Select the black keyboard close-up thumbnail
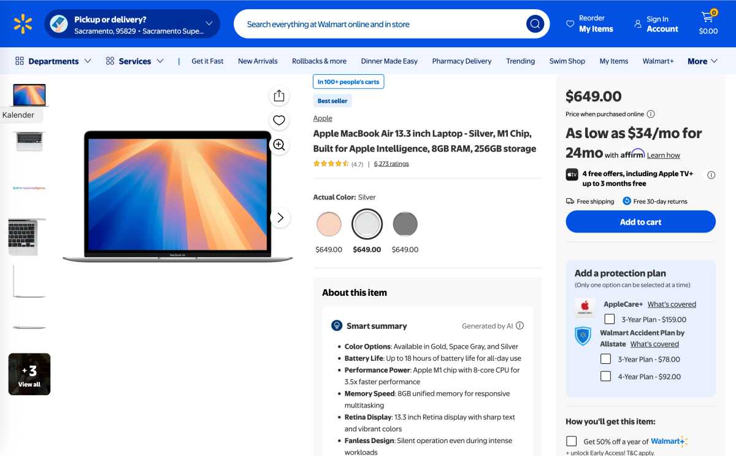This screenshot has width=736, height=456. (x=23, y=237)
